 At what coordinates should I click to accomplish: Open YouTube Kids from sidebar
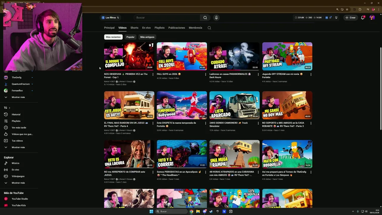(x=19, y=205)
